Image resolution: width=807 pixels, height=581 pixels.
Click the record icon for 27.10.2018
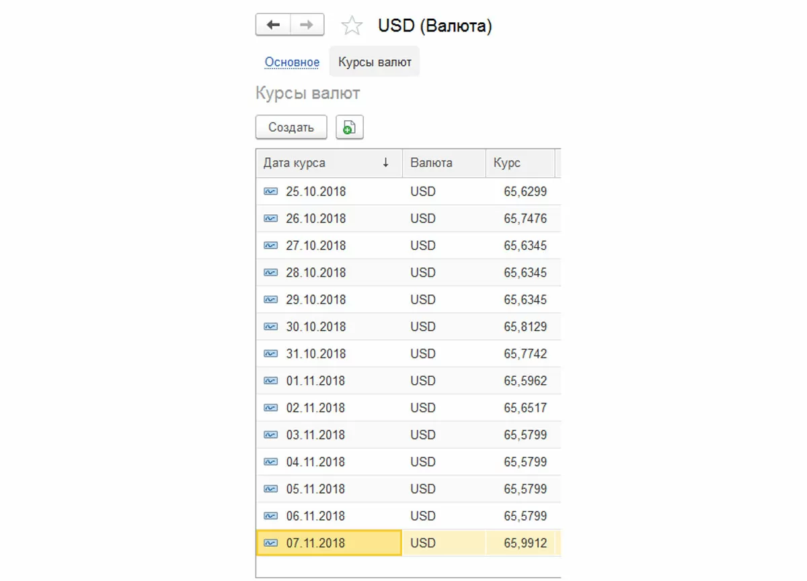pyautogui.click(x=270, y=246)
